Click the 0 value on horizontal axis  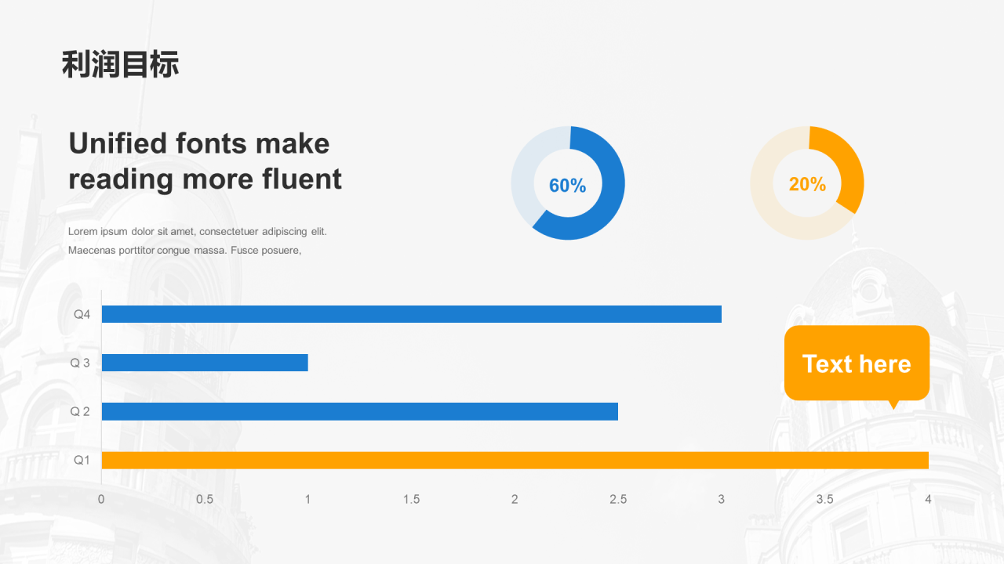[101, 499]
